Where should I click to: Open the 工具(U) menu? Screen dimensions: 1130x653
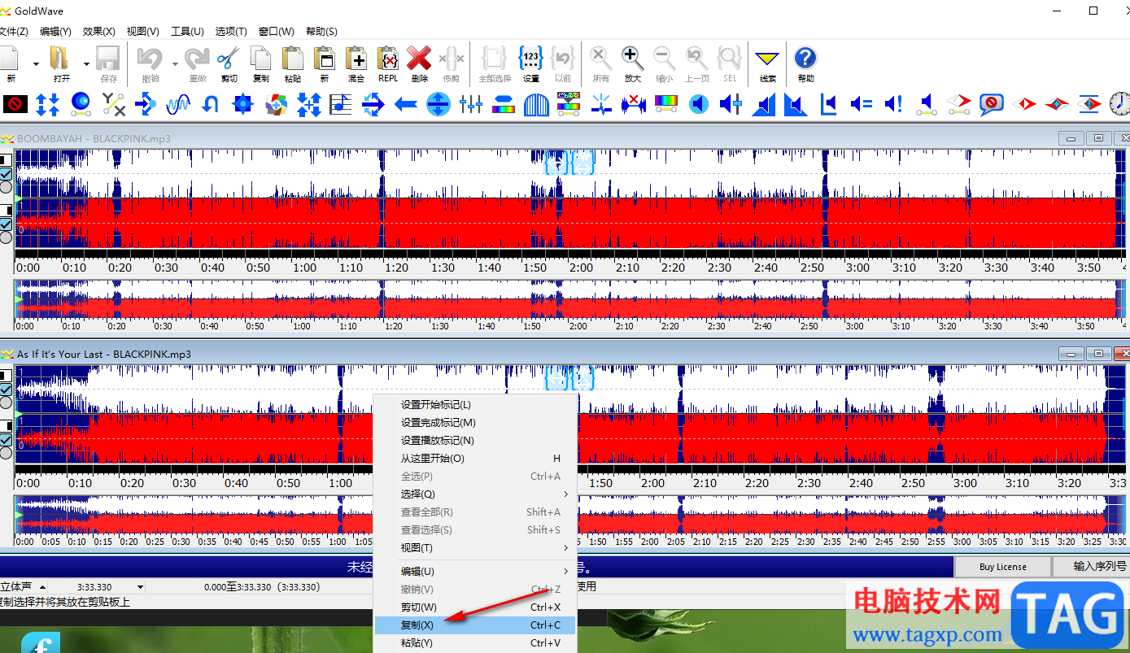(x=187, y=31)
